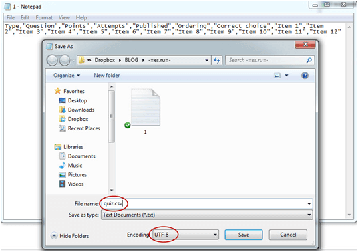Screen dimensions: 358x252
Task: Click the blue Help question mark icon
Action: [x=305, y=75]
